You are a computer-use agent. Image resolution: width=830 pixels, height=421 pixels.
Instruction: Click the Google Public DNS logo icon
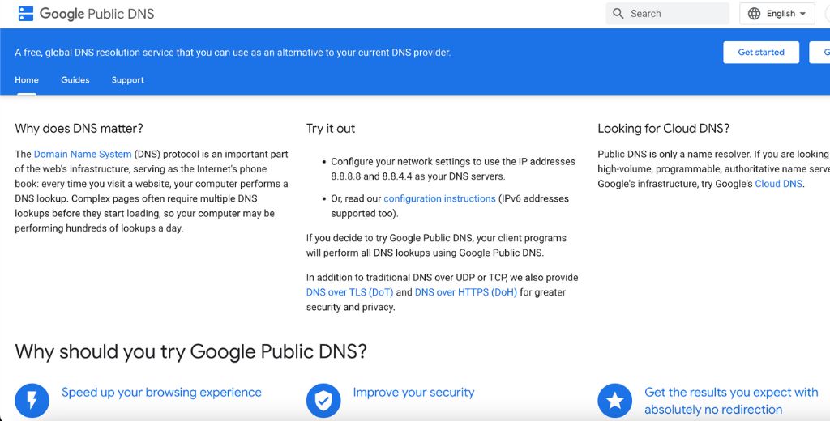click(x=25, y=14)
